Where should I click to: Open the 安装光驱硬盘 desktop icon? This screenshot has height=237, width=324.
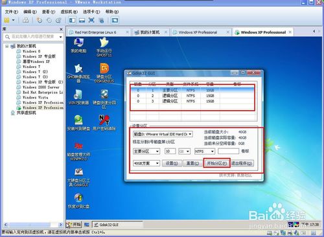[78, 123]
